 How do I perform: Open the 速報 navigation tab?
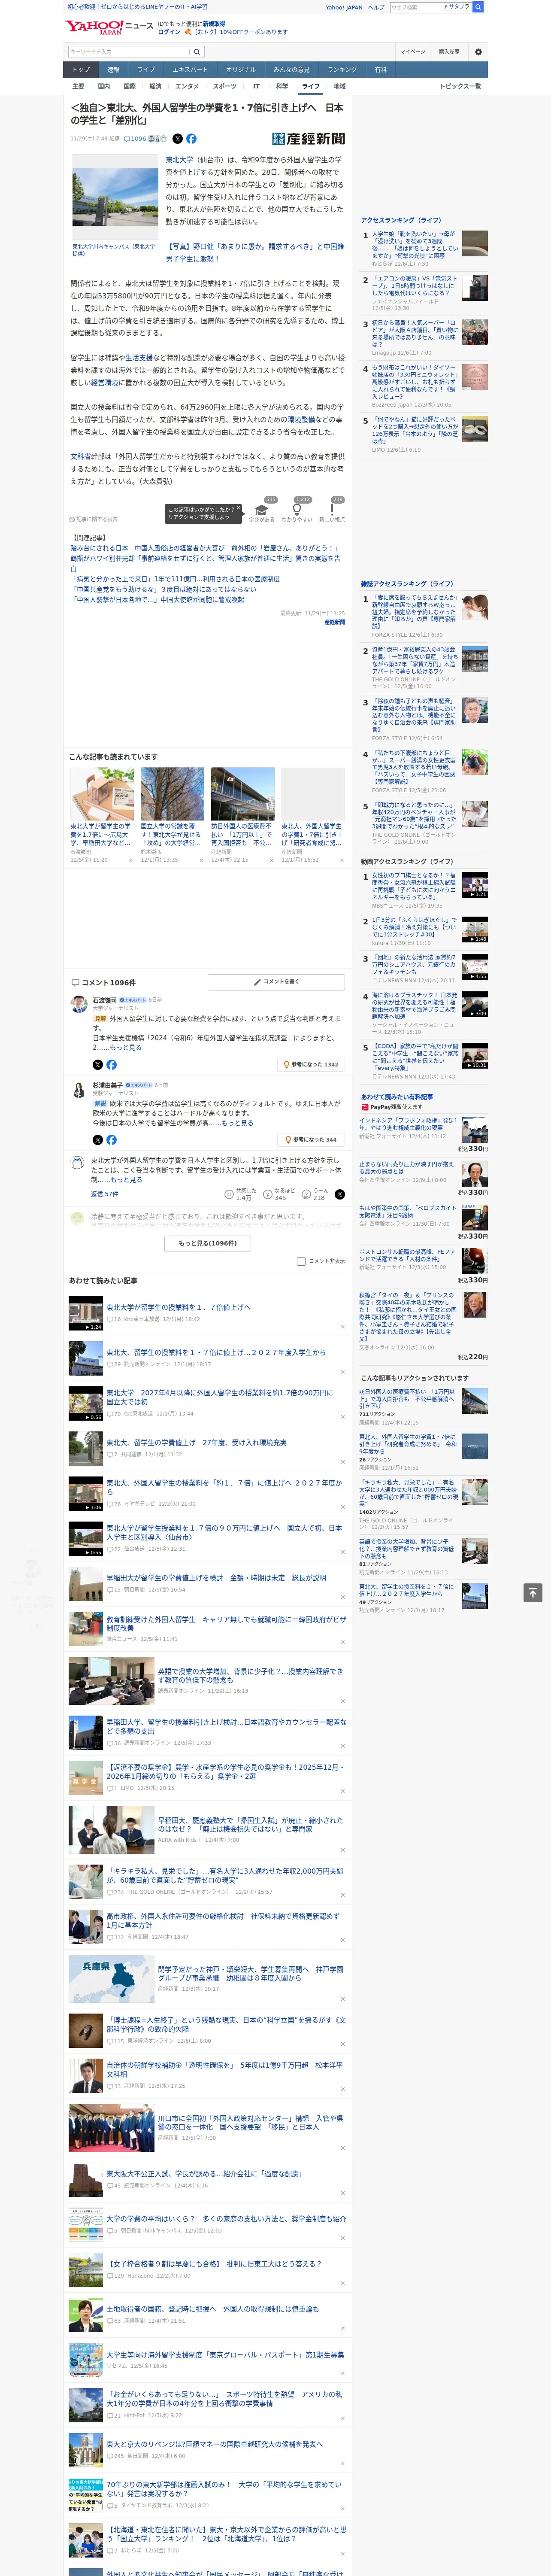[113, 70]
